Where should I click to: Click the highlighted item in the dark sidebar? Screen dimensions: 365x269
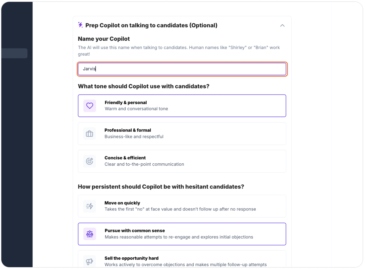[14, 53]
